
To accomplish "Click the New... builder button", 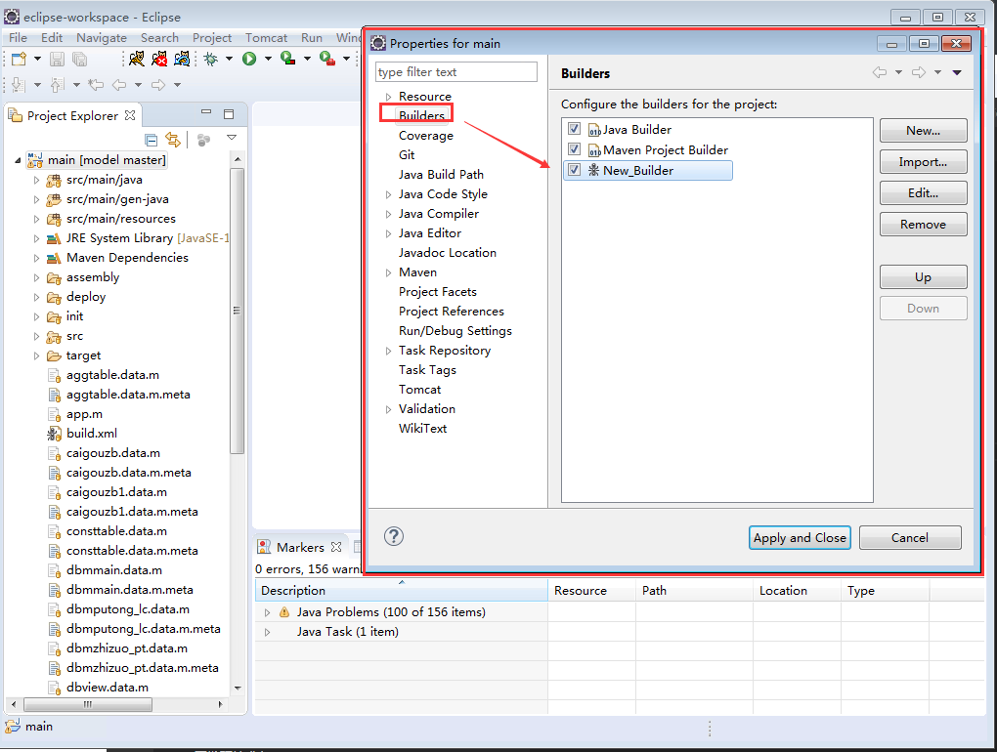I will pos(924,130).
